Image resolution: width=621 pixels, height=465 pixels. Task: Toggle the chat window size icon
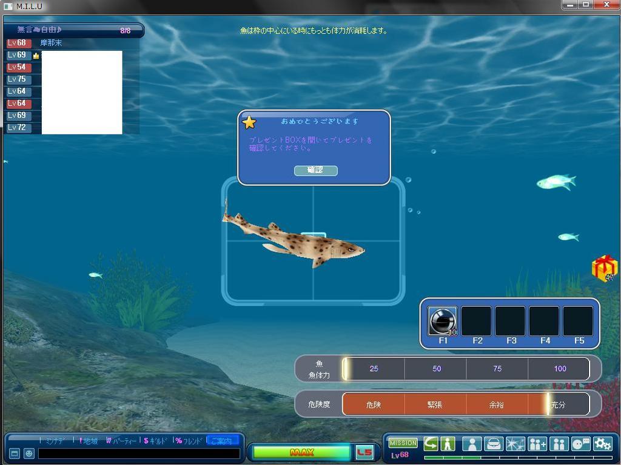[15, 453]
